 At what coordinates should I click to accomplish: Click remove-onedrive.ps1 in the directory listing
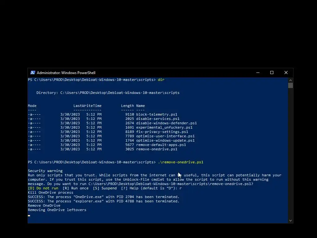[x=157, y=149]
